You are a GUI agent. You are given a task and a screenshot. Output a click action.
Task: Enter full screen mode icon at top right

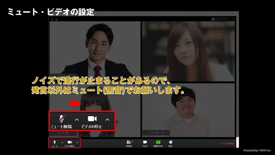233,19
